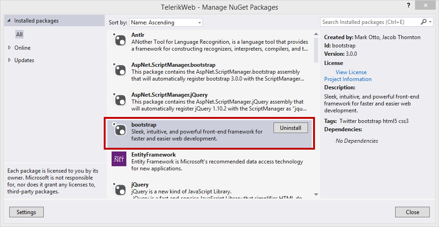Open the Project Information link
Viewport: 439px width, 227px height.
[348, 79]
